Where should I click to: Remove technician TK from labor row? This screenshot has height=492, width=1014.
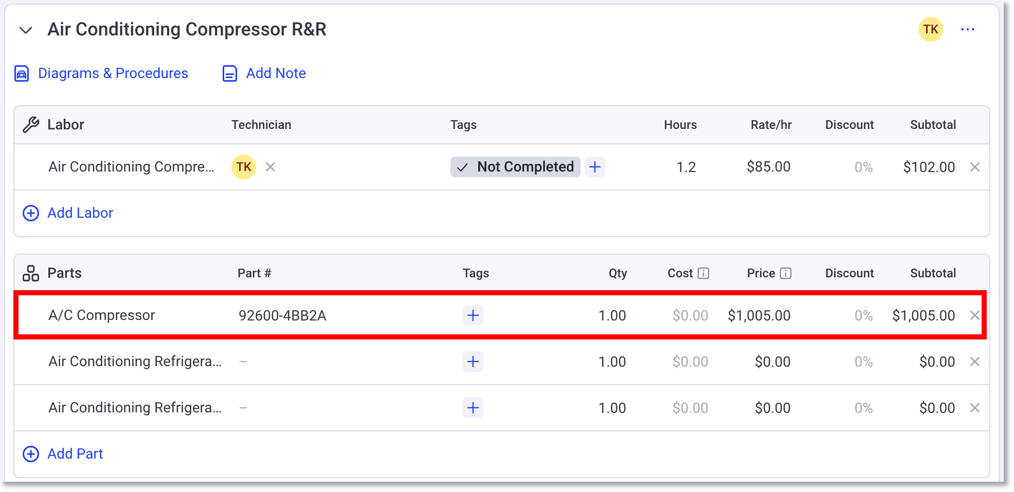[x=270, y=167]
